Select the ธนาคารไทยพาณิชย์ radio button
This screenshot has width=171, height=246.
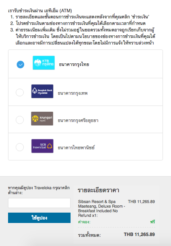20,147
